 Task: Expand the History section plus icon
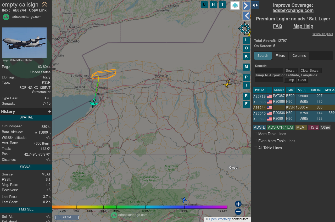(50, 112)
